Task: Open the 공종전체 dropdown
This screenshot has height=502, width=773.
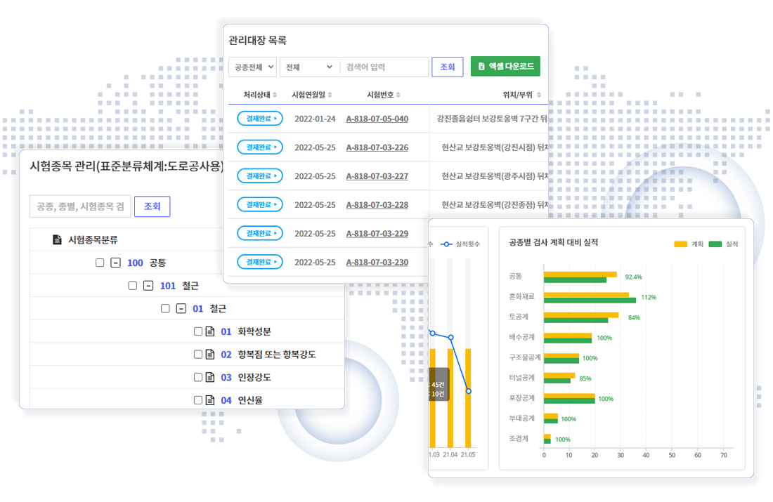Action: [252, 67]
